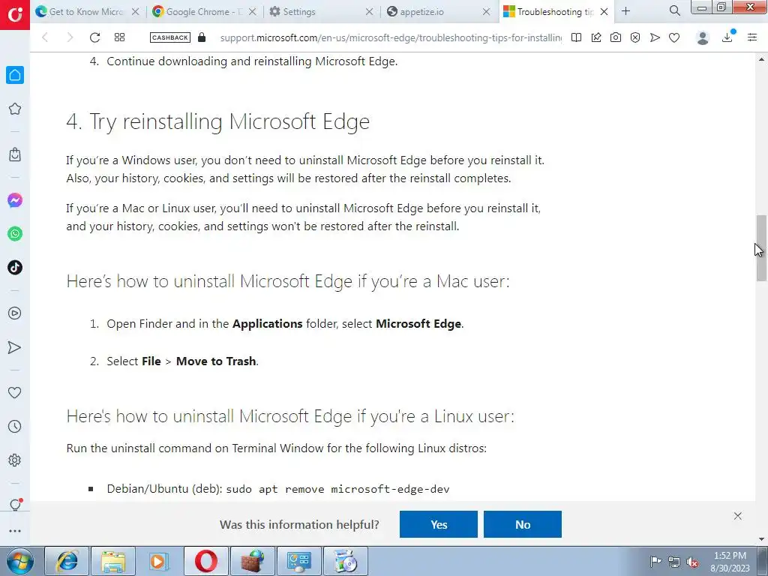This screenshot has width=768, height=576.
Task: Switch to the Google Chrome tab
Action: coord(205,11)
